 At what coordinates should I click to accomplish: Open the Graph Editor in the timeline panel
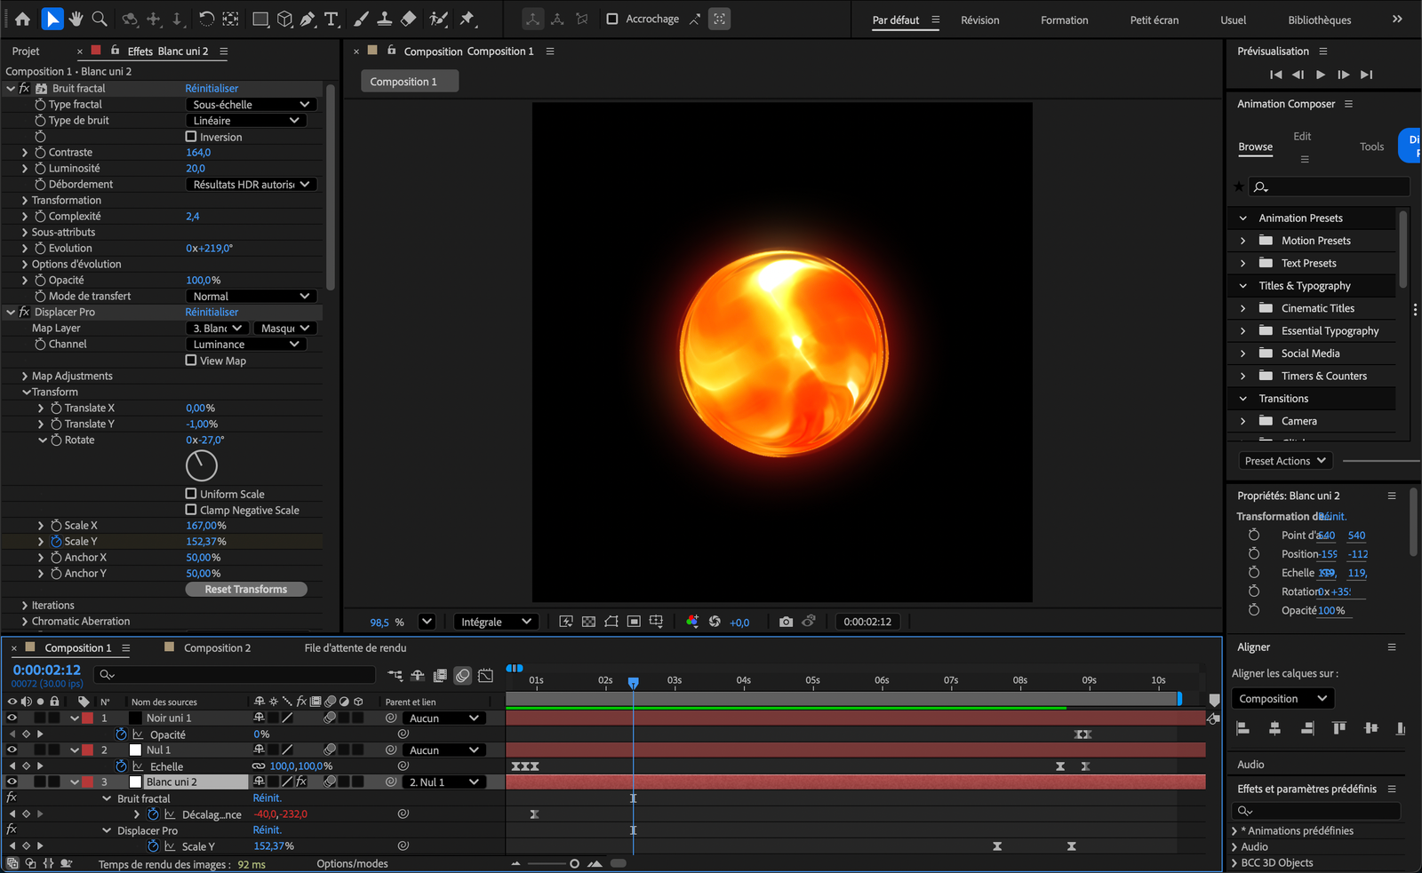(485, 675)
